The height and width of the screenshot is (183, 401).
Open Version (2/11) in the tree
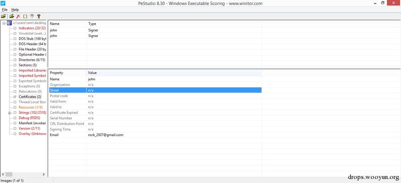coord(30,128)
